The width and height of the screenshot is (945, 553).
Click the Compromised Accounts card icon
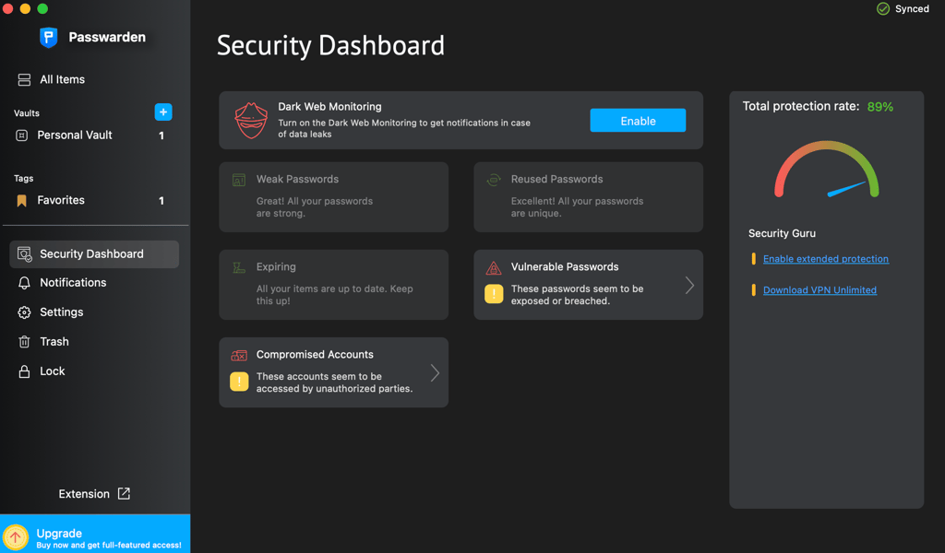(239, 355)
